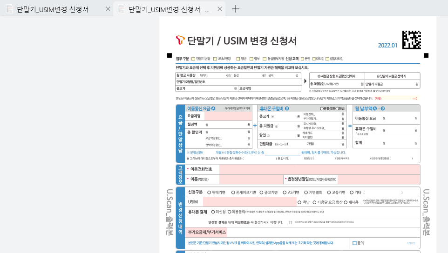The image size is (448, 253).
Task: Click the right-pointing arrow beside the usage table
Action: pos(305,81)
